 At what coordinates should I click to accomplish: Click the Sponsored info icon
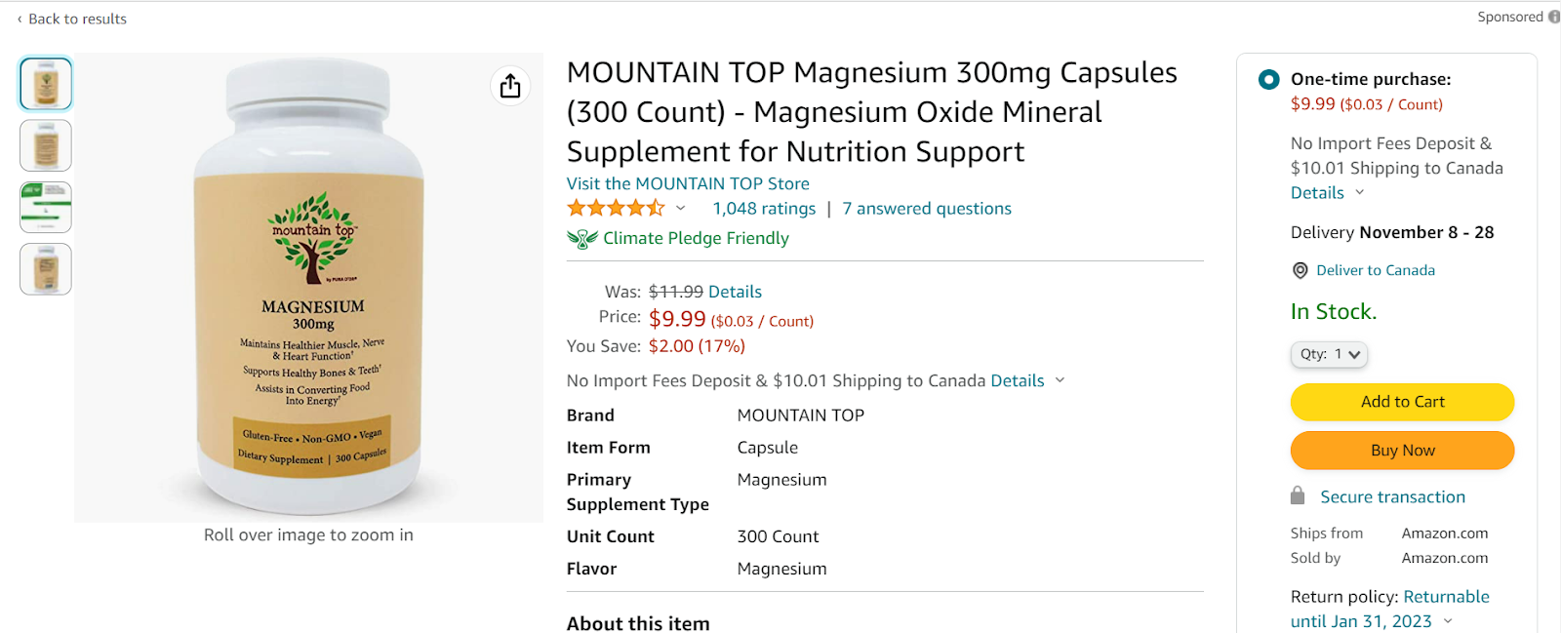click(1553, 17)
